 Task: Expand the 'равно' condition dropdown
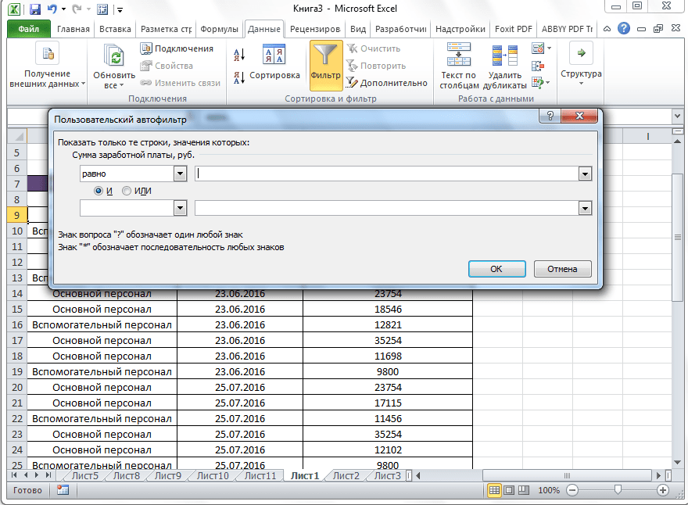click(x=180, y=174)
